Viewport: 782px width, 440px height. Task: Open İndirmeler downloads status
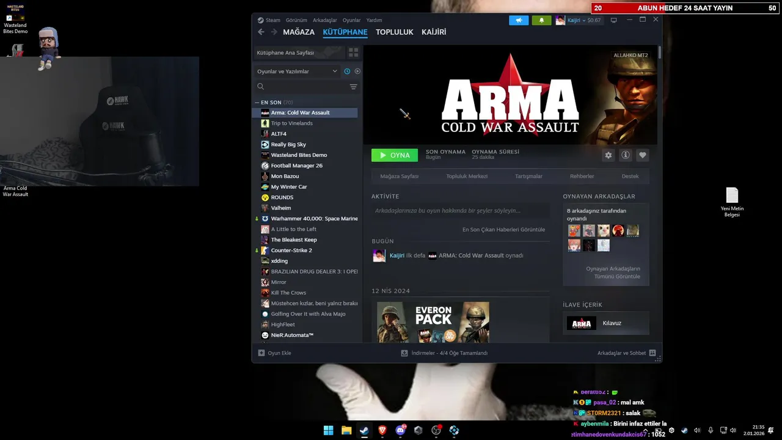444,353
